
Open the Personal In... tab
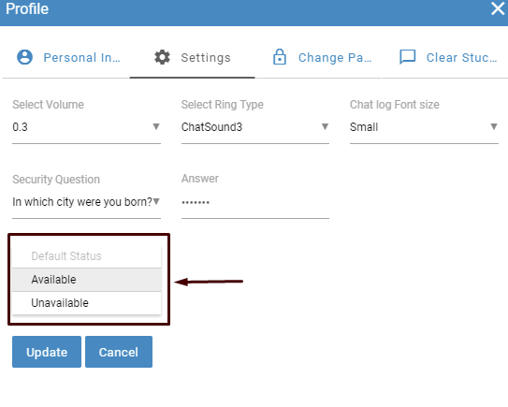[x=66, y=58]
